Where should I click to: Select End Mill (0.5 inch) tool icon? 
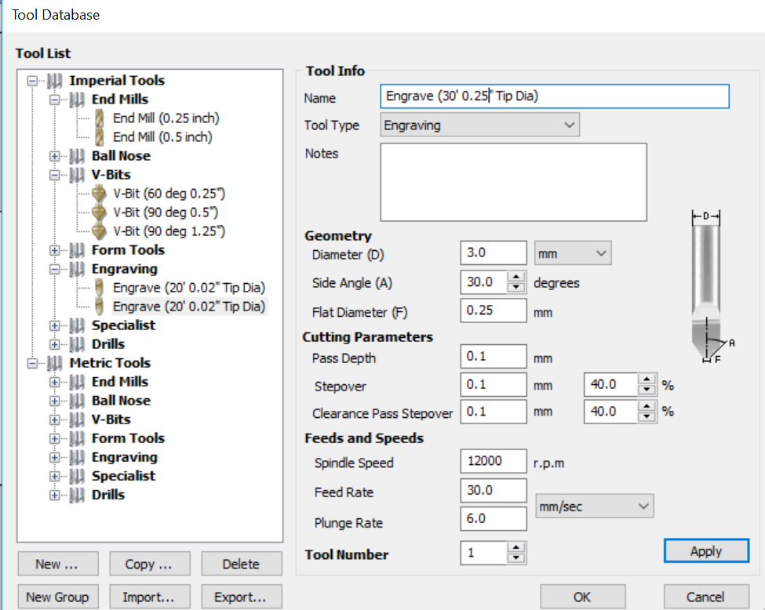pos(99,137)
